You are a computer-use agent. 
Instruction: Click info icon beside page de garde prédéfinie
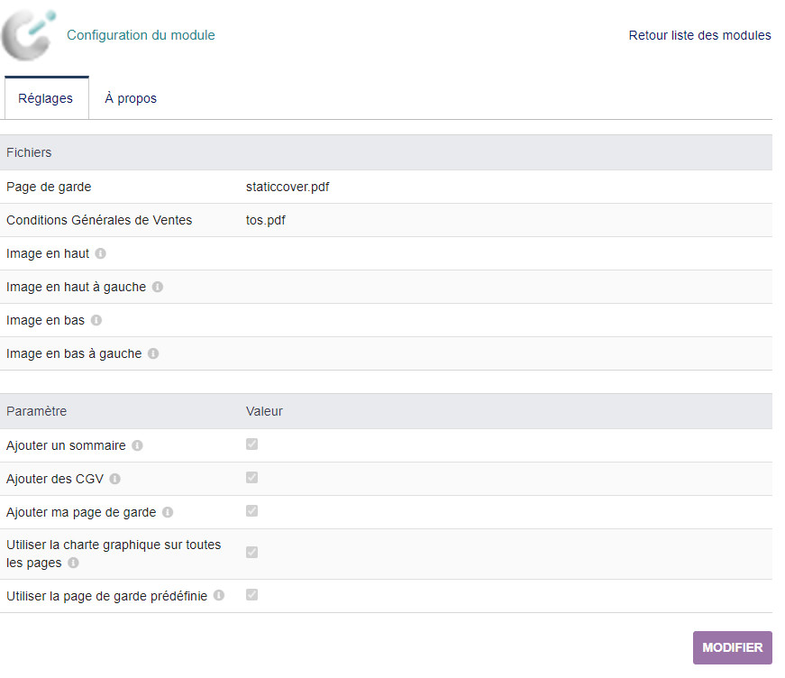(x=218, y=596)
